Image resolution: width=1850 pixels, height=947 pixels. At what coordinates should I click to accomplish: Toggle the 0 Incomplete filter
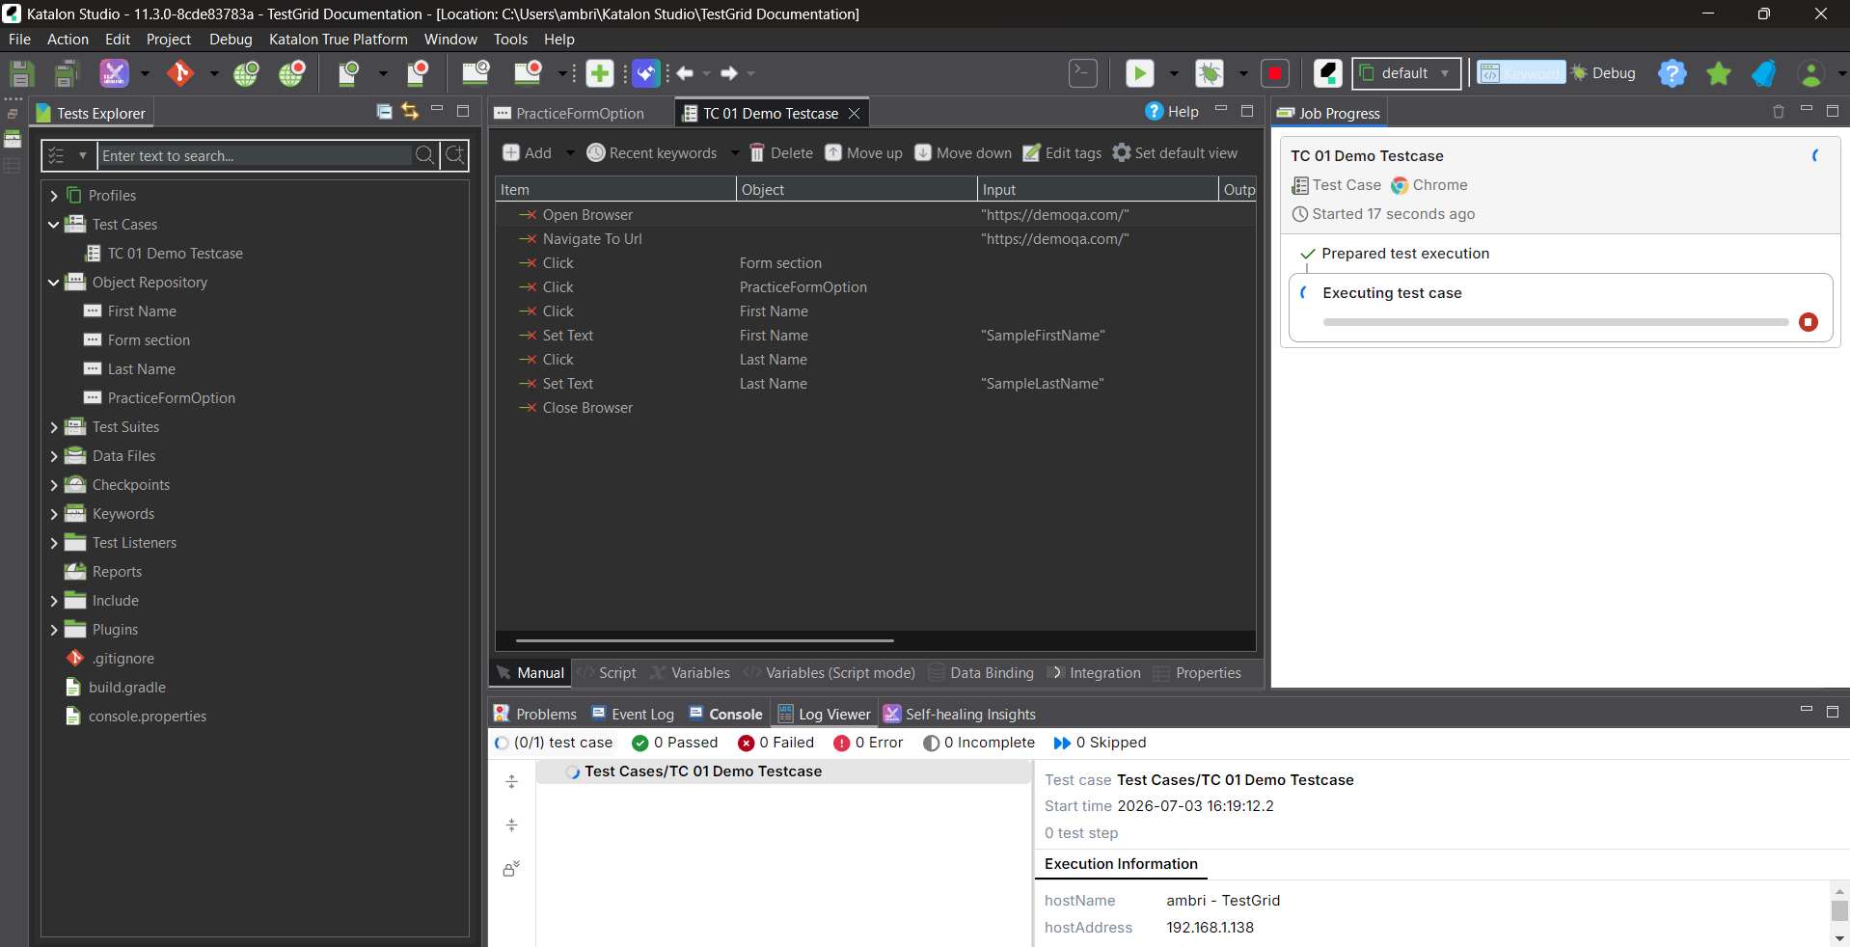tap(979, 743)
